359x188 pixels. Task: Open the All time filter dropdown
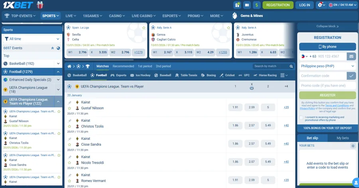point(32,39)
